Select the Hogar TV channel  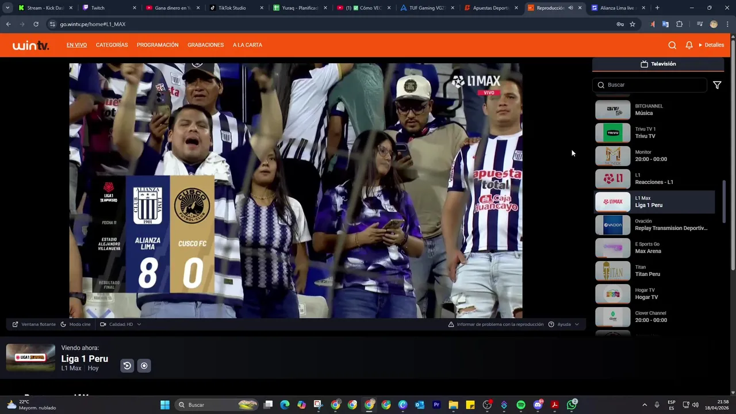coord(654,294)
